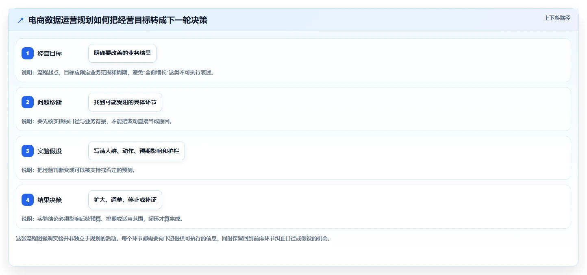Click the 扩大、调整、停止或补证 chip
Image resolution: width=587 pixels, height=275 pixels.
[x=125, y=200]
